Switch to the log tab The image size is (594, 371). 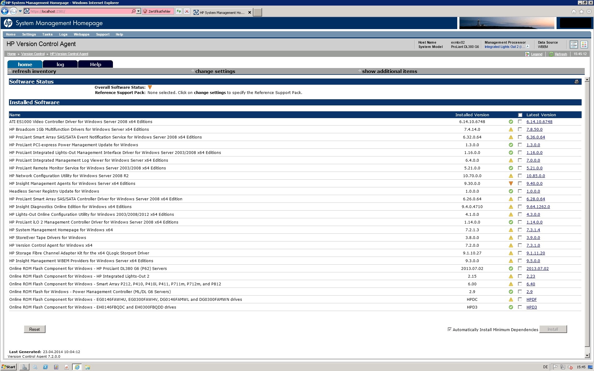pyautogui.click(x=60, y=64)
